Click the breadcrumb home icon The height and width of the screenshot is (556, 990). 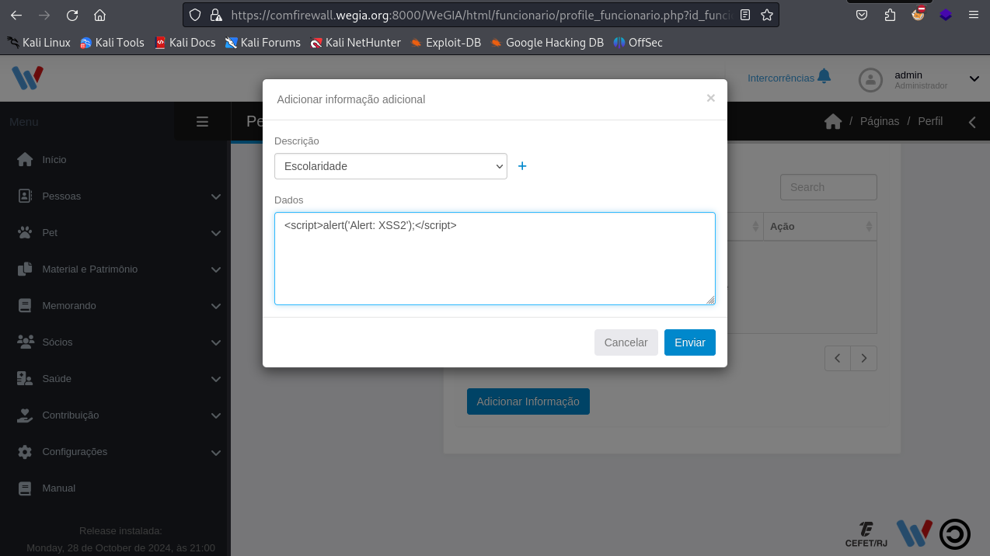click(x=833, y=121)
